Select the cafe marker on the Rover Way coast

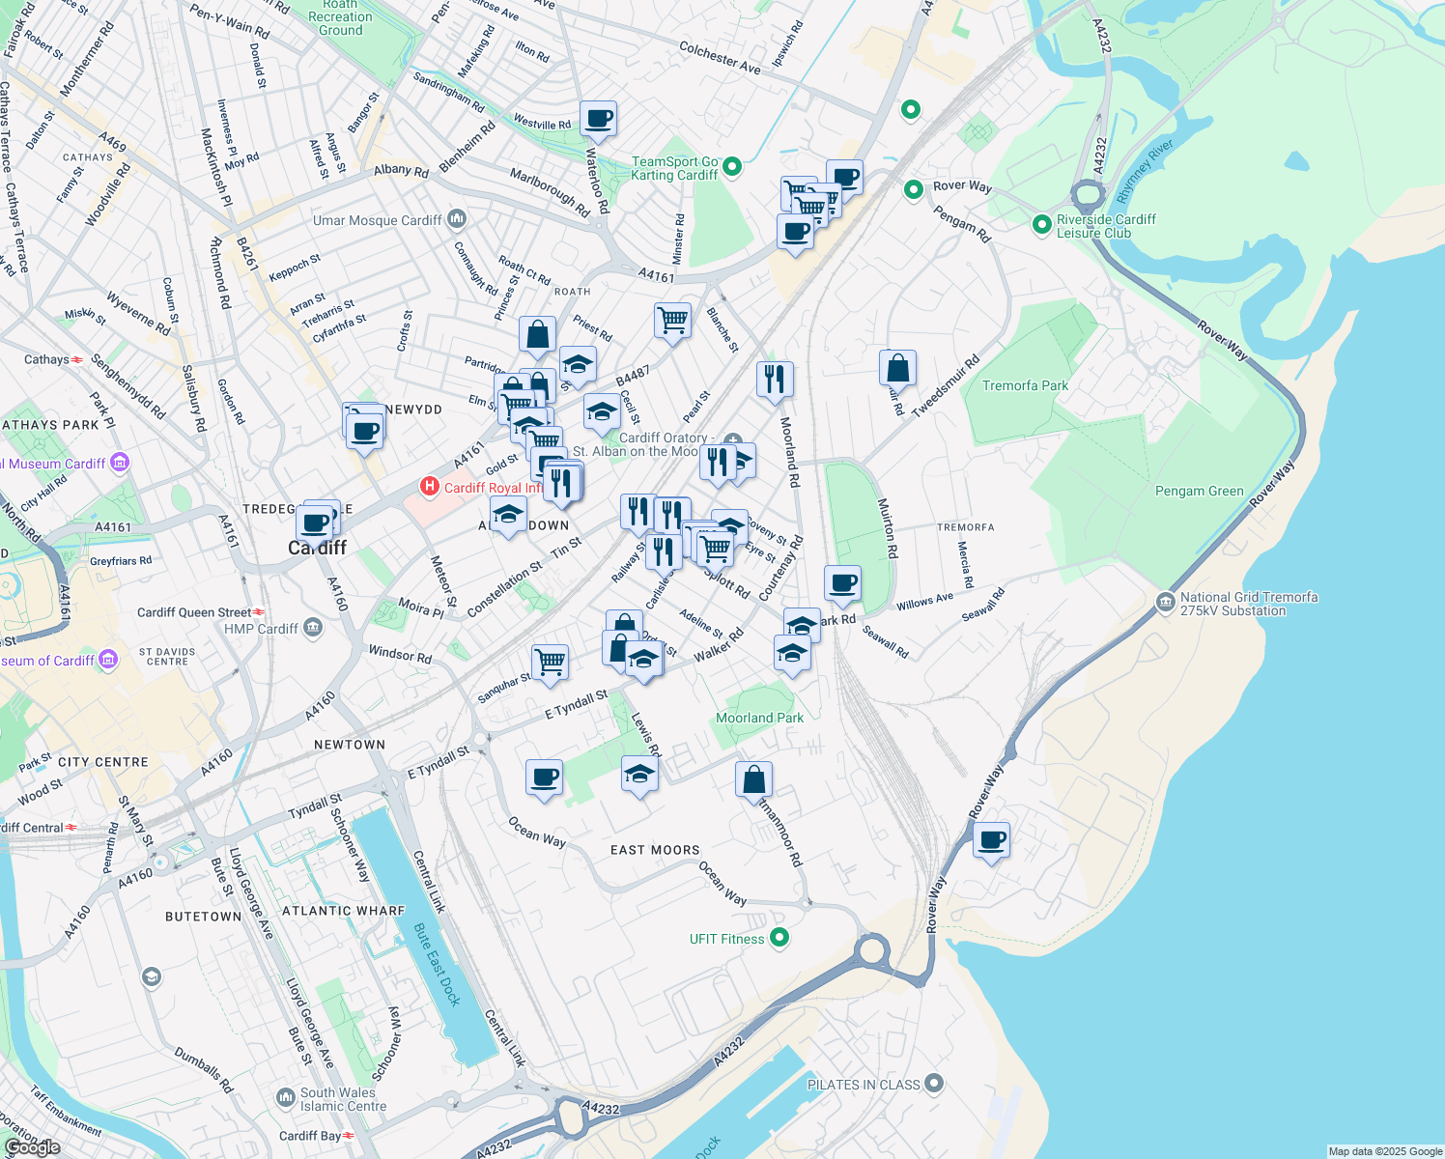click(x=991, y=842)
